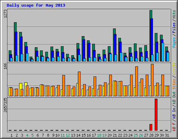178x139 pixels.
Task: Click the short red kB F bar, day 28
Action: (151, 127)
